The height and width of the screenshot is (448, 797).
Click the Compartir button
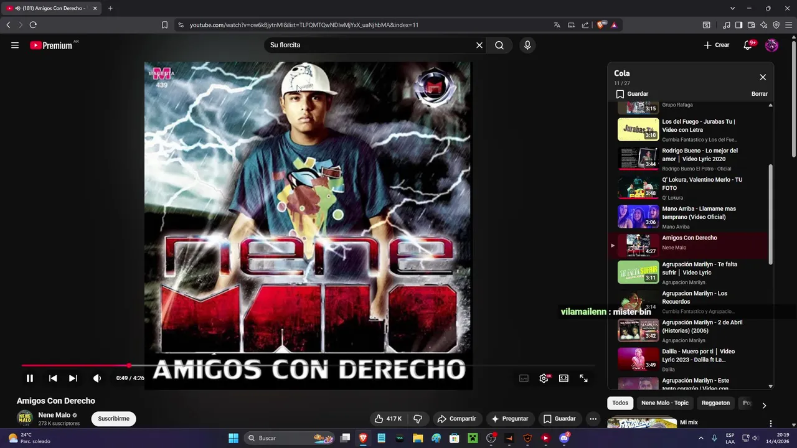pyautogui.click(x=456, y=419)
